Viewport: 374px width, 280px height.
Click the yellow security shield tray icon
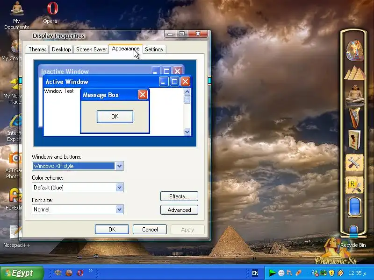tap(331, 273)
